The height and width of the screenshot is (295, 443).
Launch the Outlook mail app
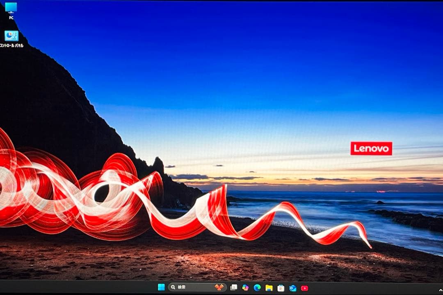(294, 288)
